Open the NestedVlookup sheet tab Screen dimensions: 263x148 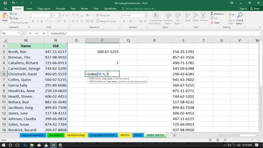tap(76, 135)
